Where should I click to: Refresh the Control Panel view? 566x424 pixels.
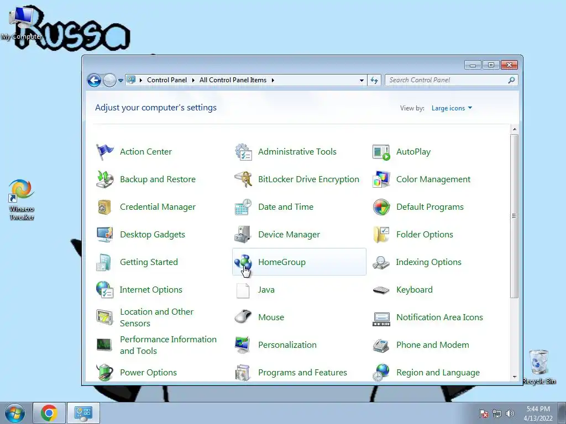374,81
